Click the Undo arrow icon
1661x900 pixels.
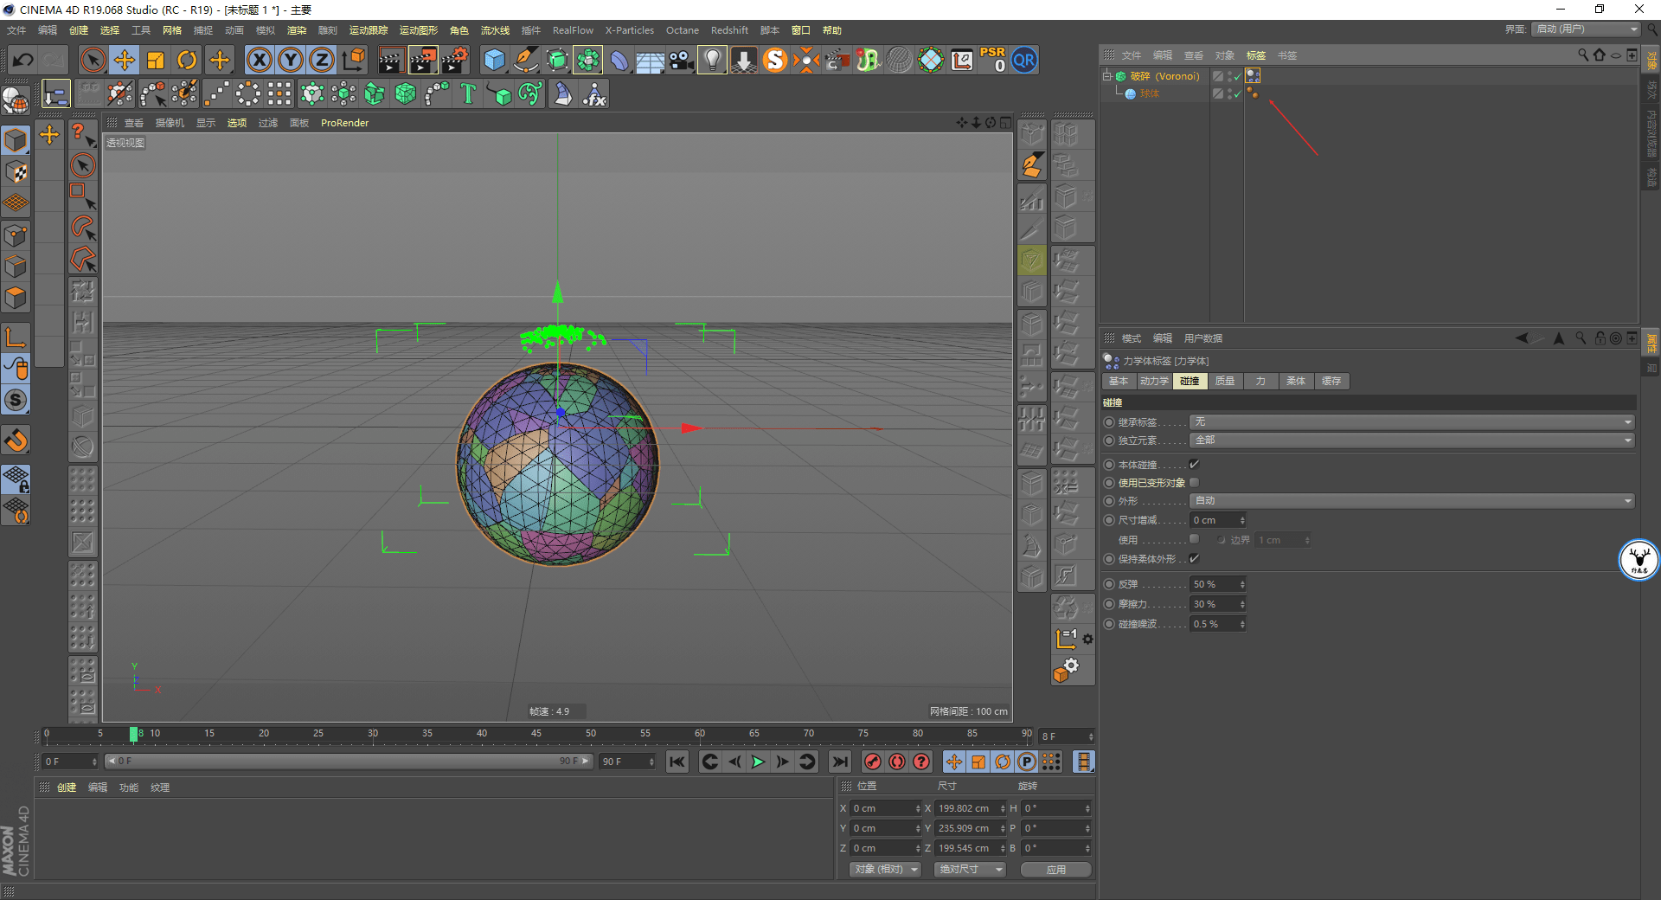[x=23, y=60]
